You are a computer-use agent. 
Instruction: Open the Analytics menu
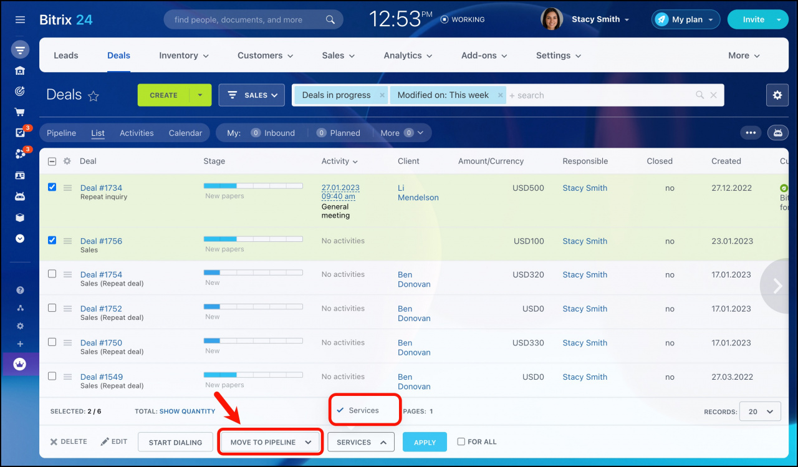[408, 55]
